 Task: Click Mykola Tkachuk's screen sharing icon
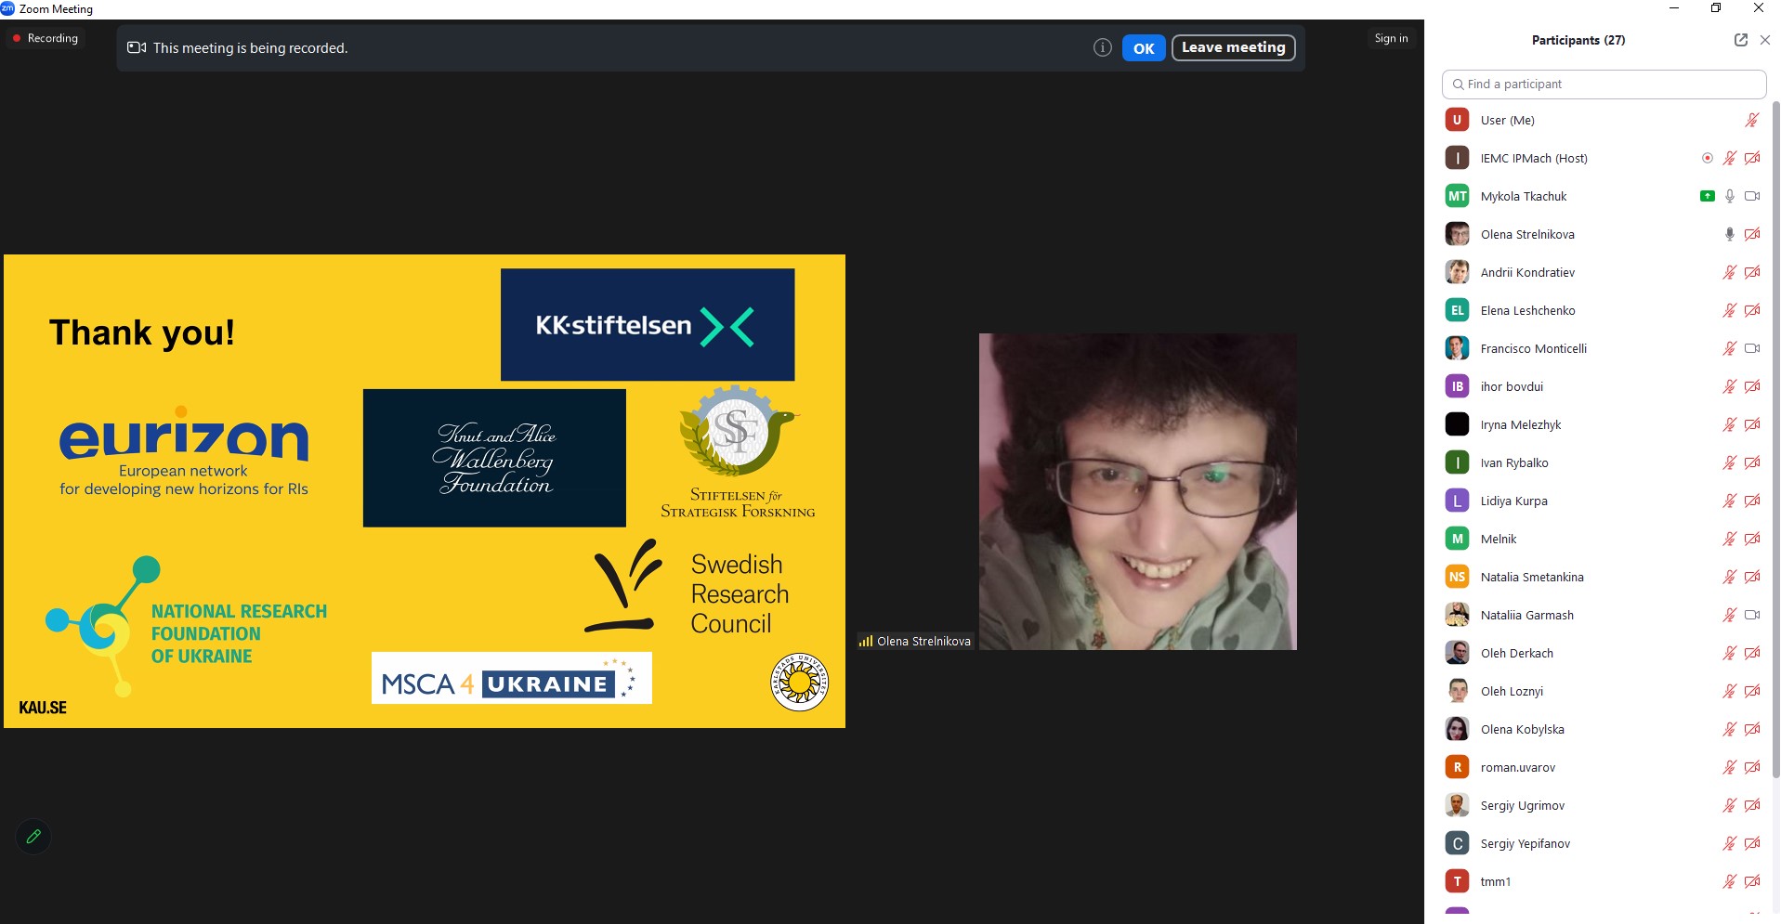[x=1707, y=196]
